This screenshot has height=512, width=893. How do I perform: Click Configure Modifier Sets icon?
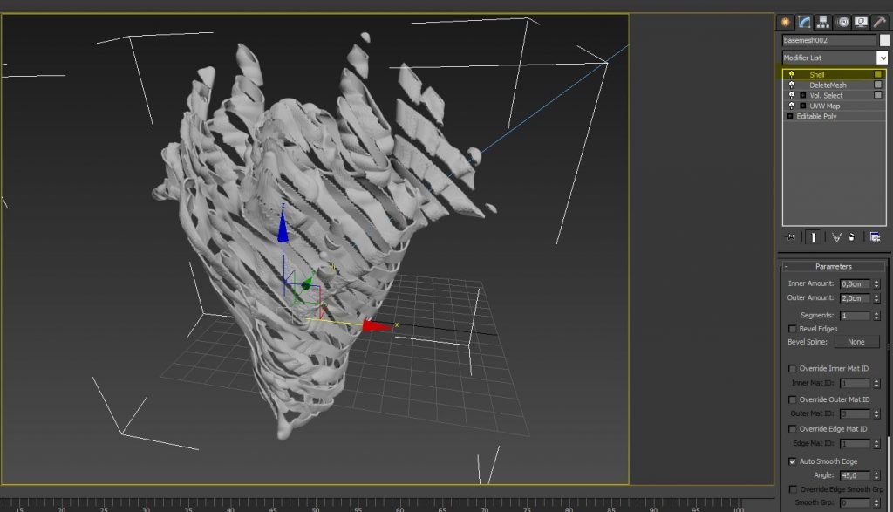pos(875,236)
